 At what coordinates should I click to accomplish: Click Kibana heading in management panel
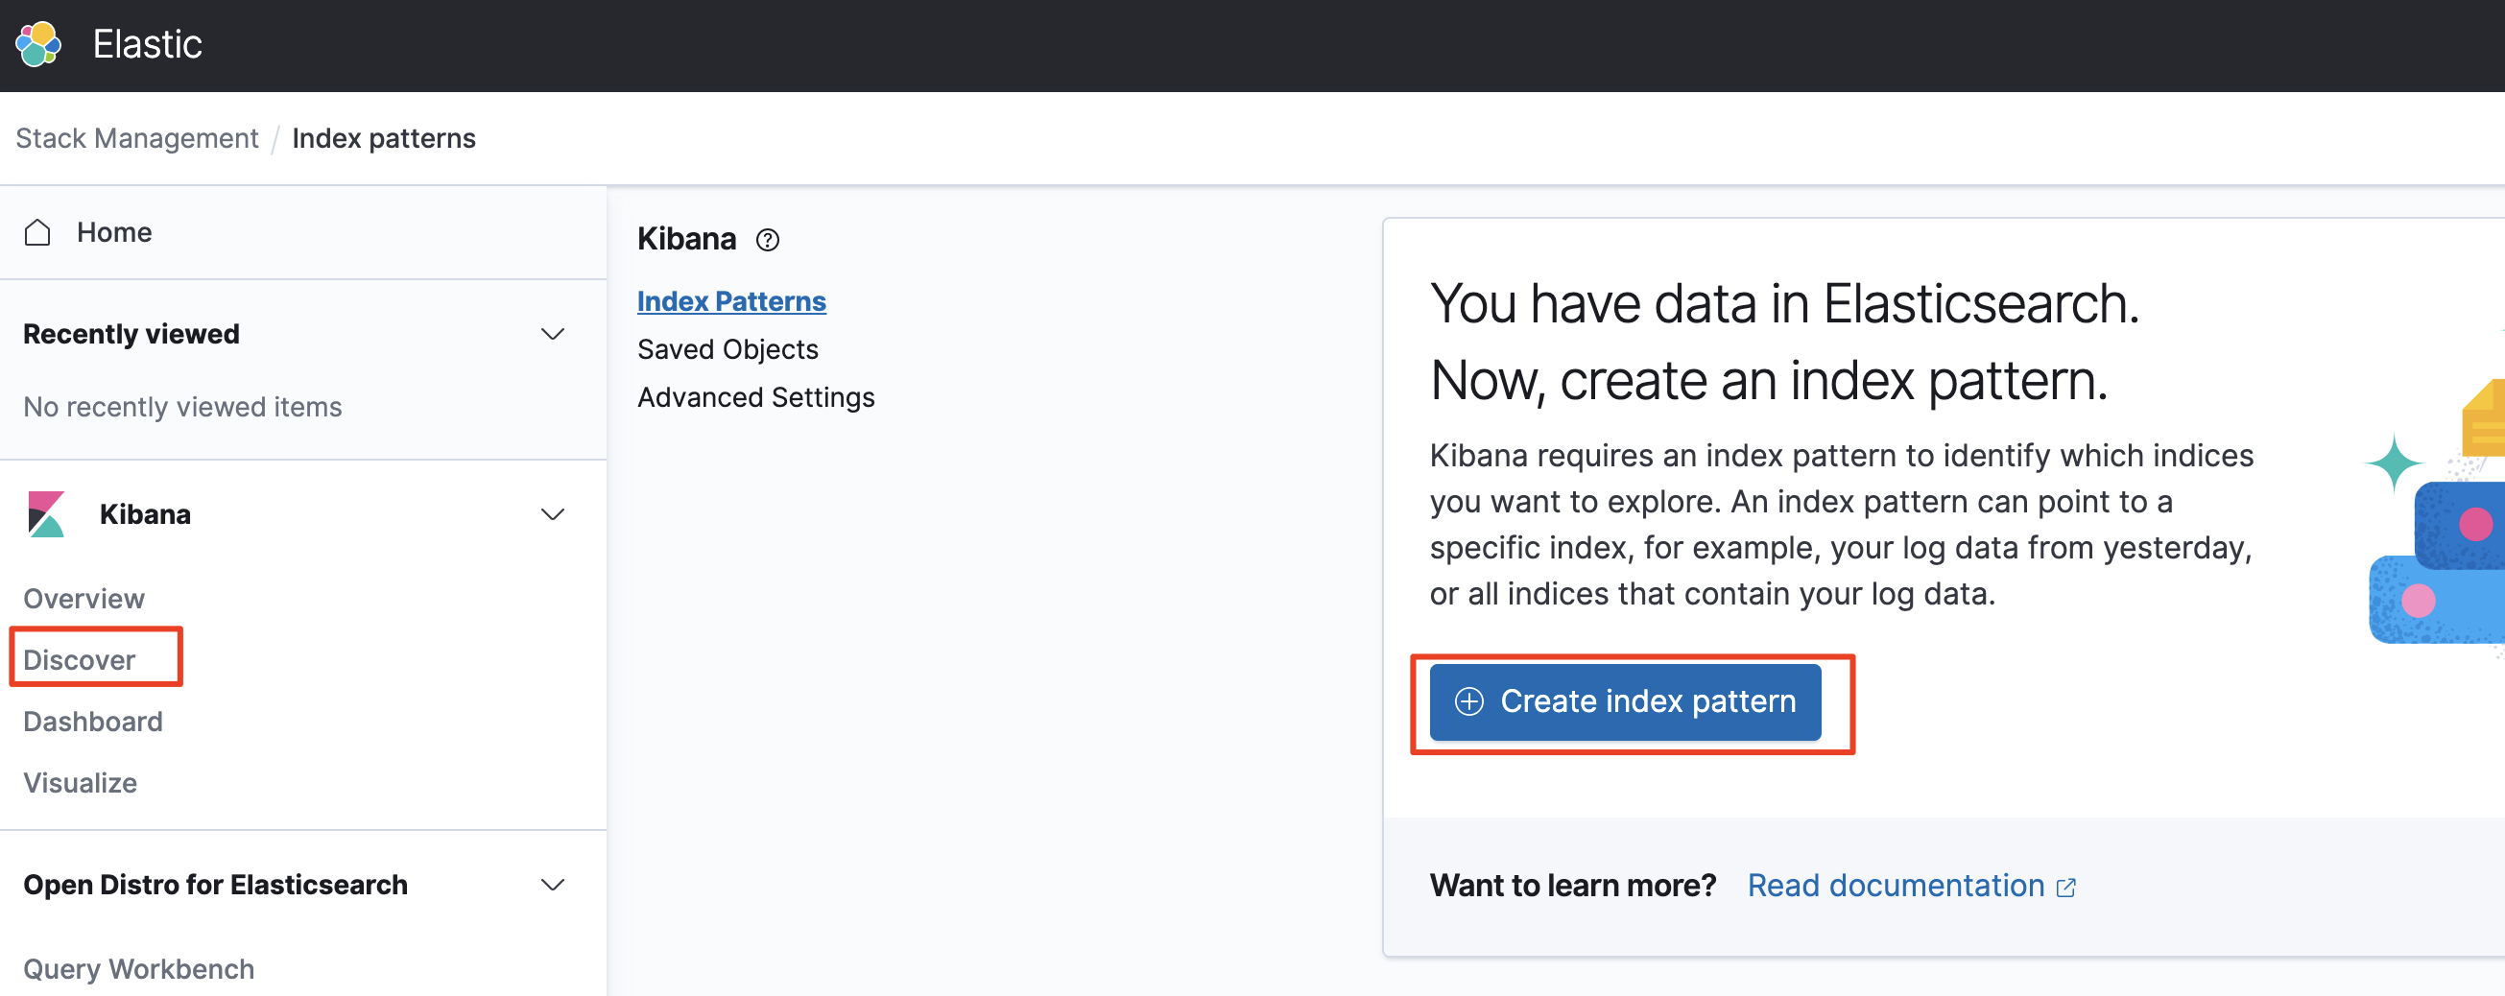pyautogui.click(x=686, y=238)
